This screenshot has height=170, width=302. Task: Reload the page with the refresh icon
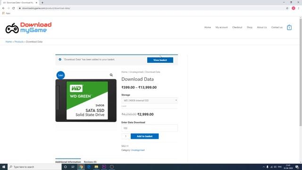click(x=14, y=8)
